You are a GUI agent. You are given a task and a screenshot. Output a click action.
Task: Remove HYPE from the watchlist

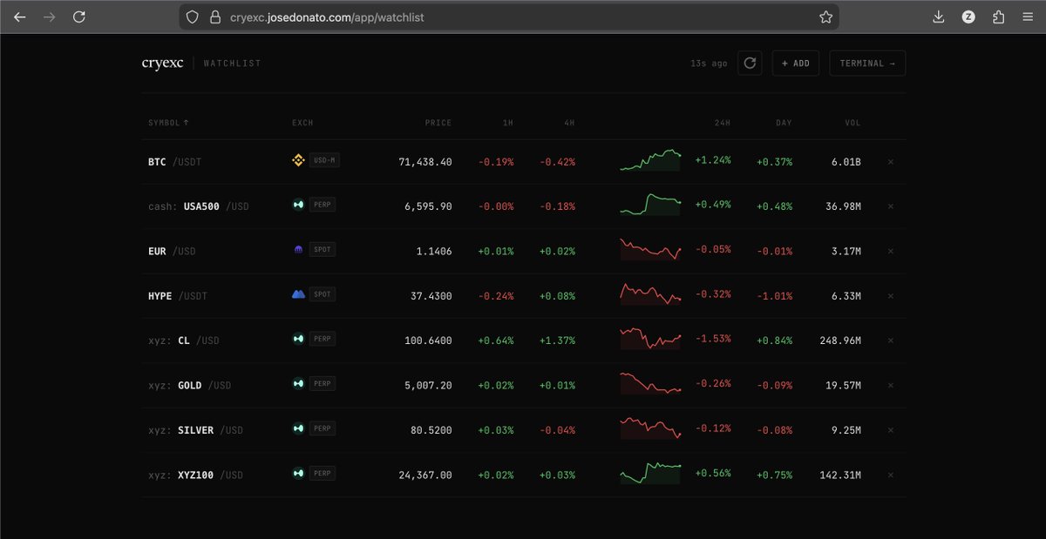pos(890,296)
